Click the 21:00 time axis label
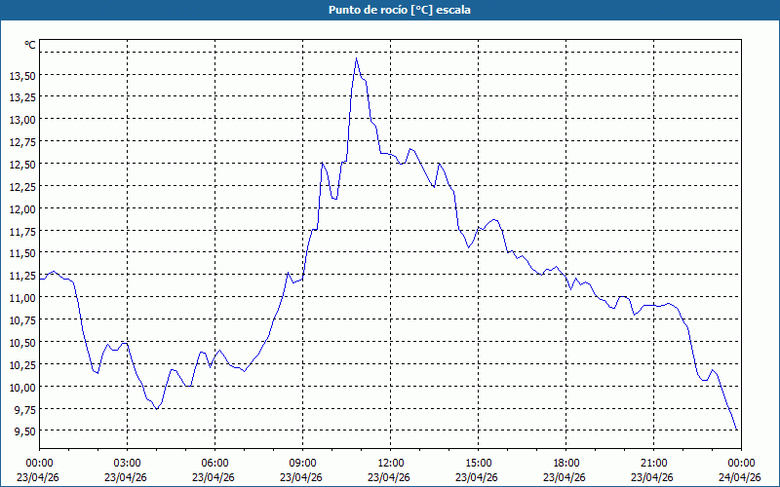Screen dimensions: 780x487 coord(653,463)
